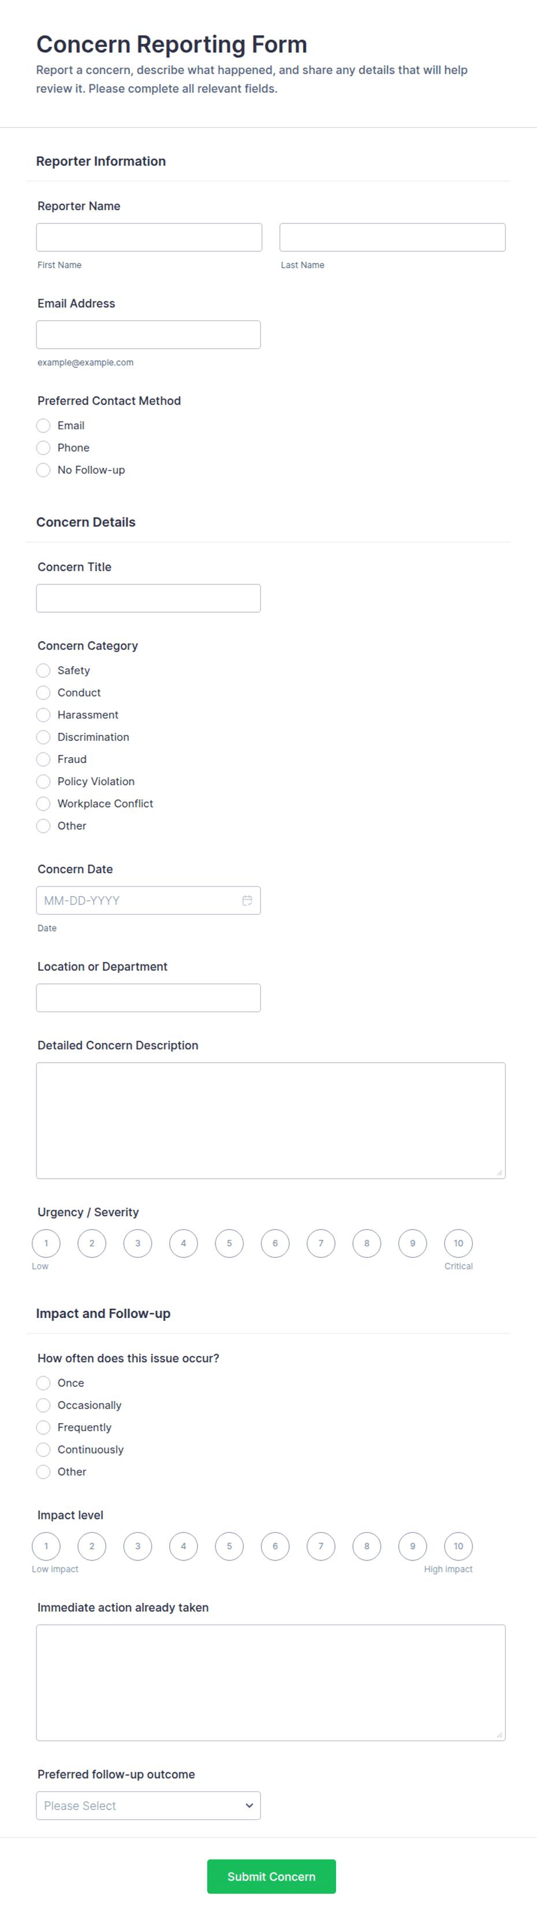537x1922 pixels.
Task: Select the Policy Violation category
Action: click(43, 781)
